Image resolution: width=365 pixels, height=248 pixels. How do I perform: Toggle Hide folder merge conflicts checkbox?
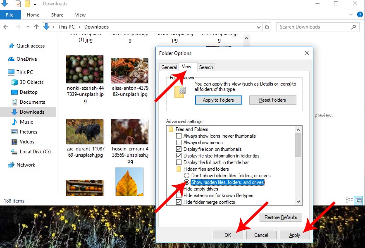point(179,202)
